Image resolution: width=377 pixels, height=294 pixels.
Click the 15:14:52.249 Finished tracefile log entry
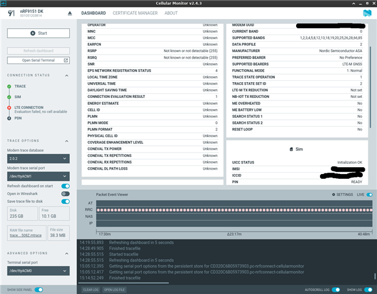(x=110, y=278)
